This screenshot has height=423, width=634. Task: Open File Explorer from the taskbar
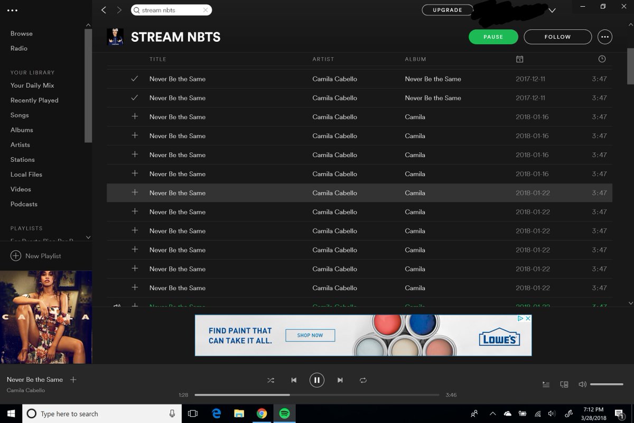239,413
